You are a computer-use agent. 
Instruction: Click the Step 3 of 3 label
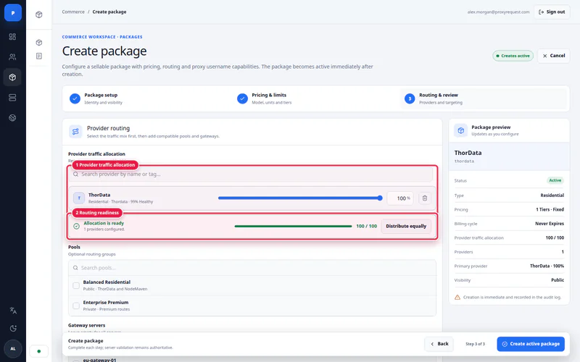point(475,344)
